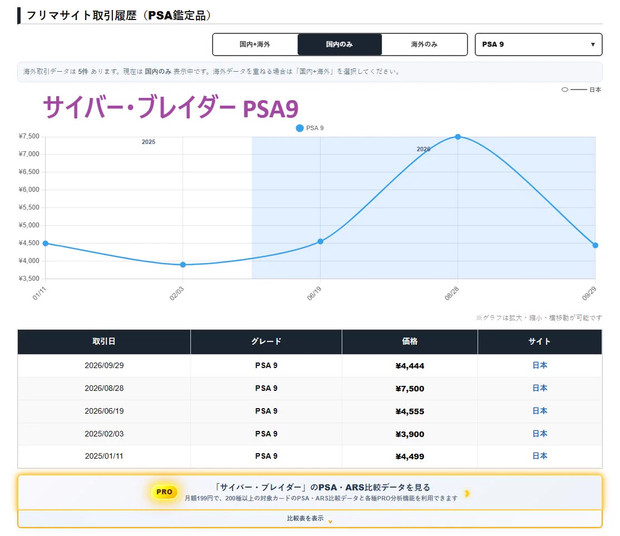Click the サイト column header
The width and height of the screenshot is (620, 536).
[540, 341]
